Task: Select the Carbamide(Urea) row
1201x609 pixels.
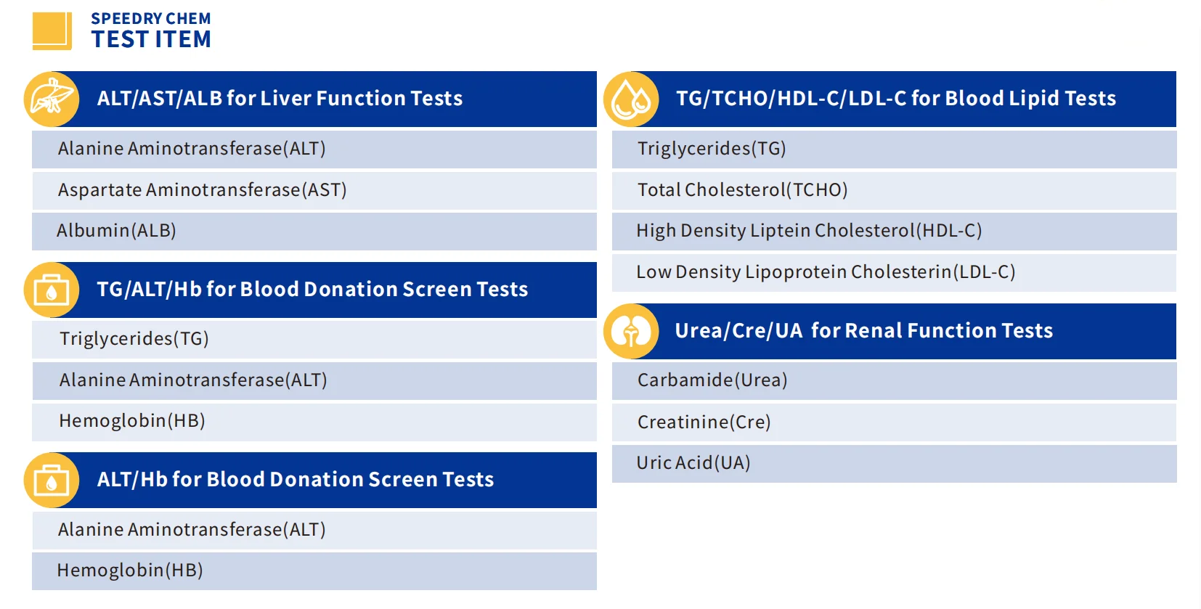Action: (x=894, y=380)
